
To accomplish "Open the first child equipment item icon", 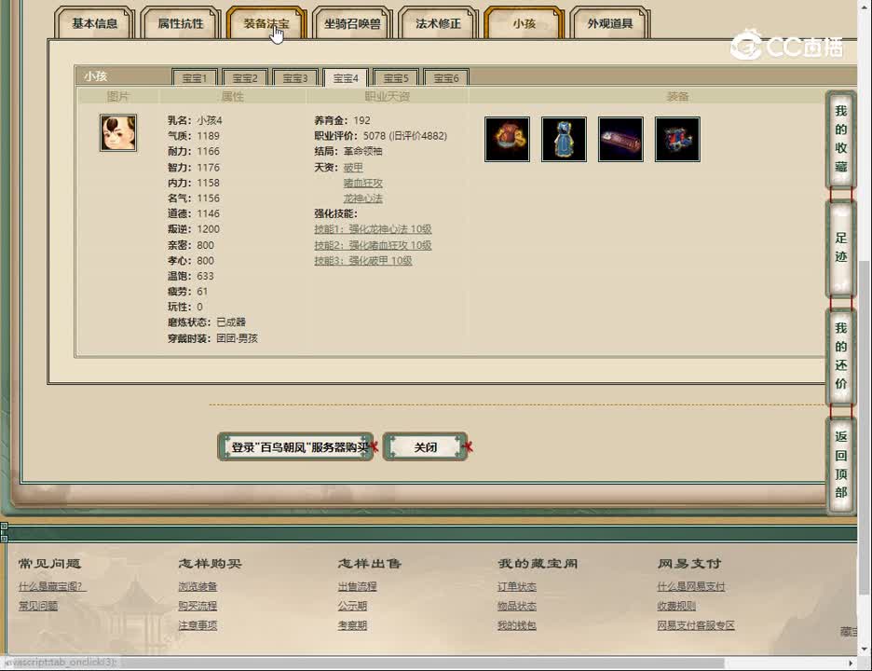I will (x=507, y=138).
